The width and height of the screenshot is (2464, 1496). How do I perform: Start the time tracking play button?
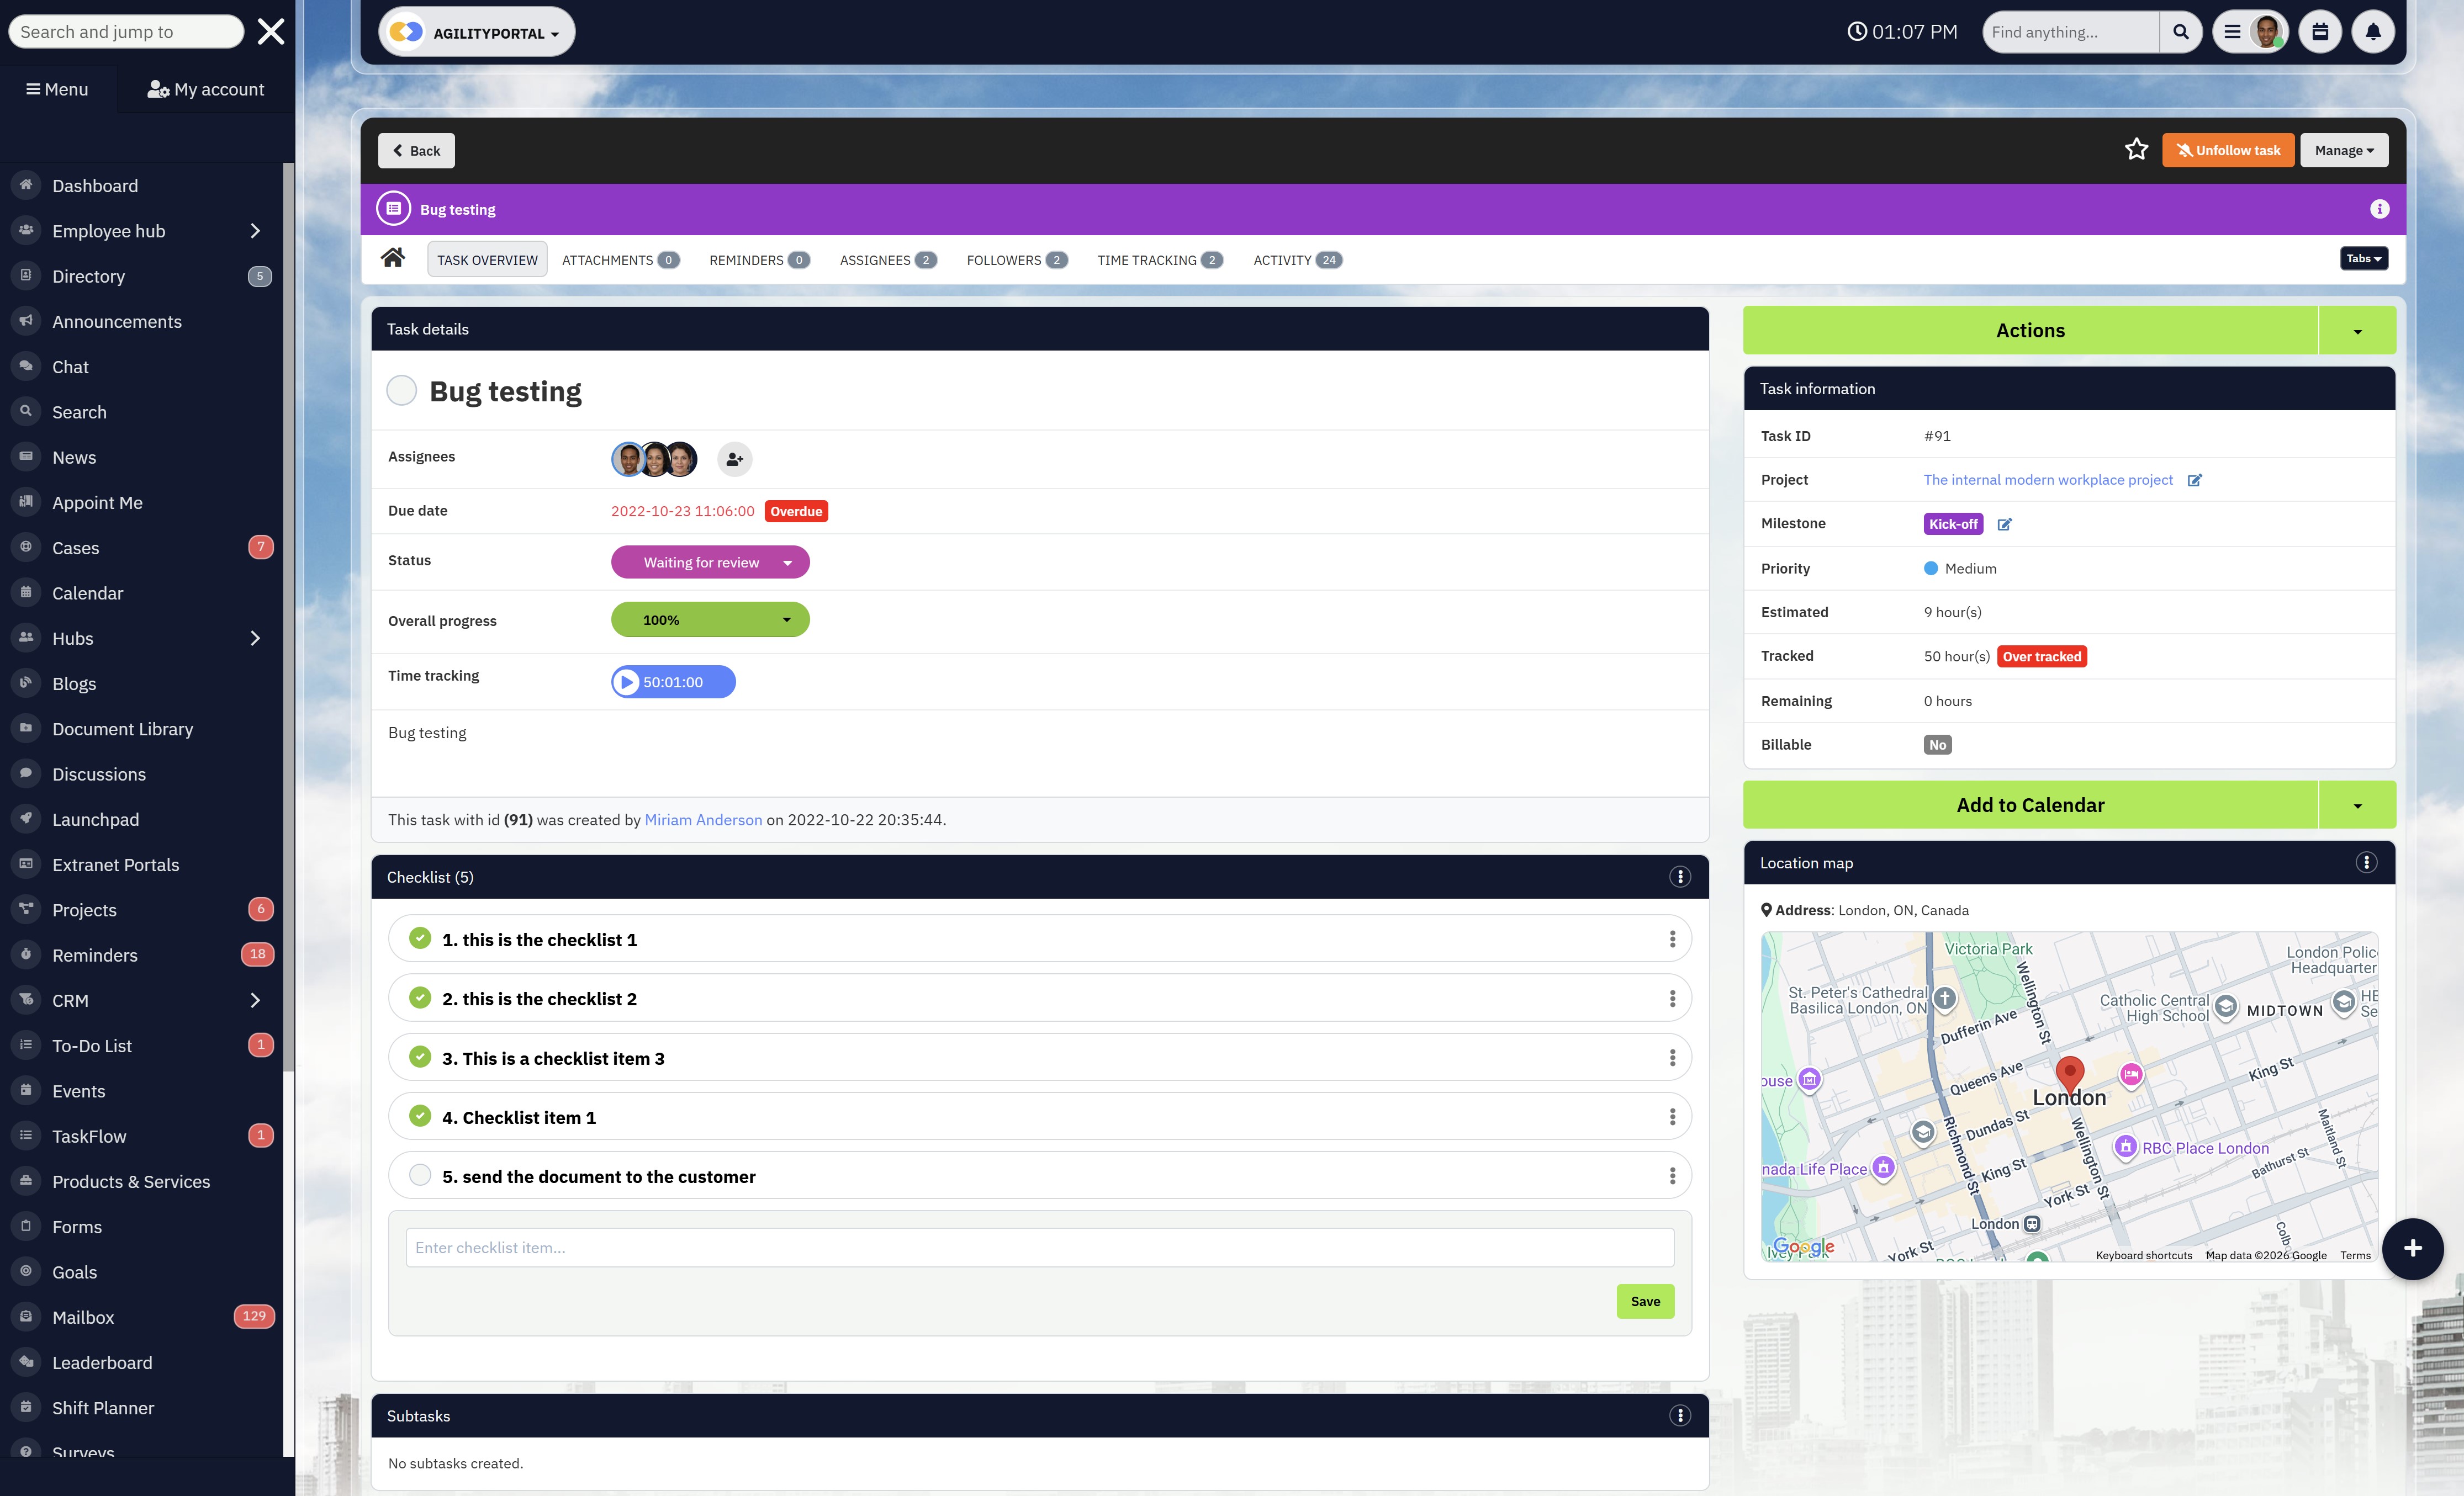[627, 682]
